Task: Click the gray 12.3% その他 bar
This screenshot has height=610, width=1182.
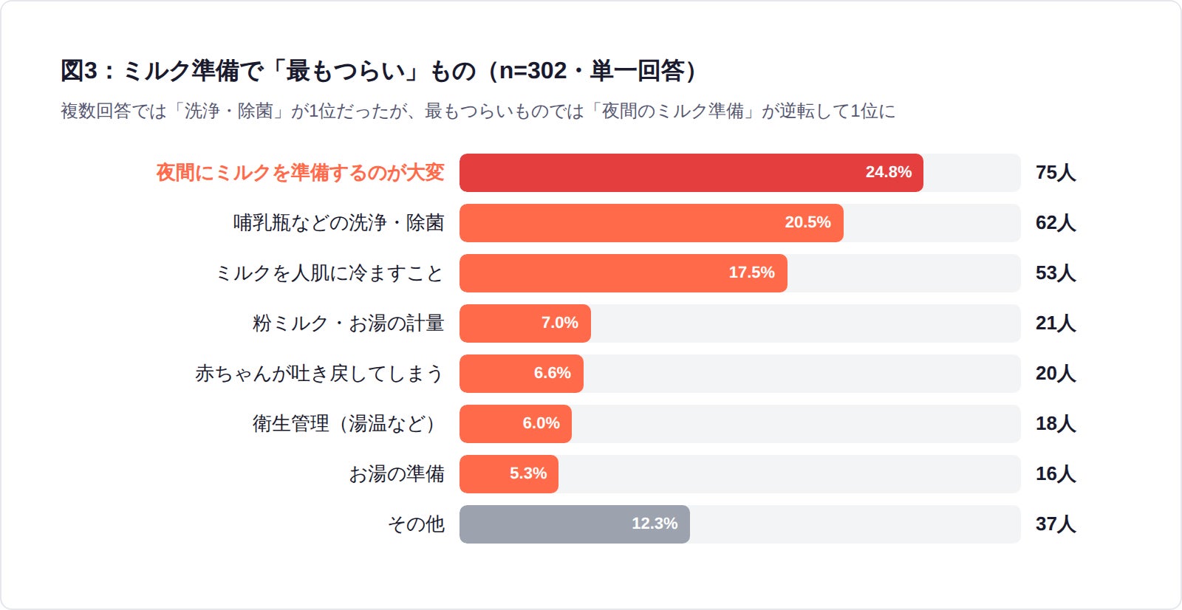Action: [574, 524]
